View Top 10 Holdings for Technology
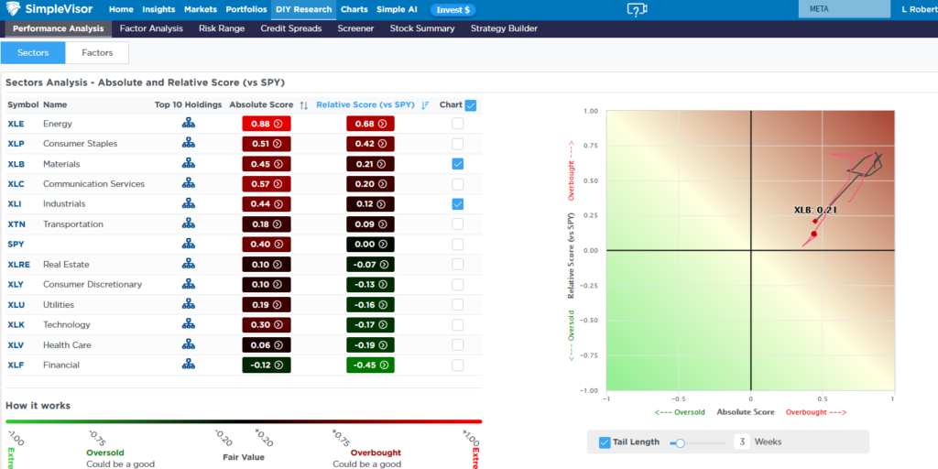Screen dimensions: 938x469 (x=189, y=325)
